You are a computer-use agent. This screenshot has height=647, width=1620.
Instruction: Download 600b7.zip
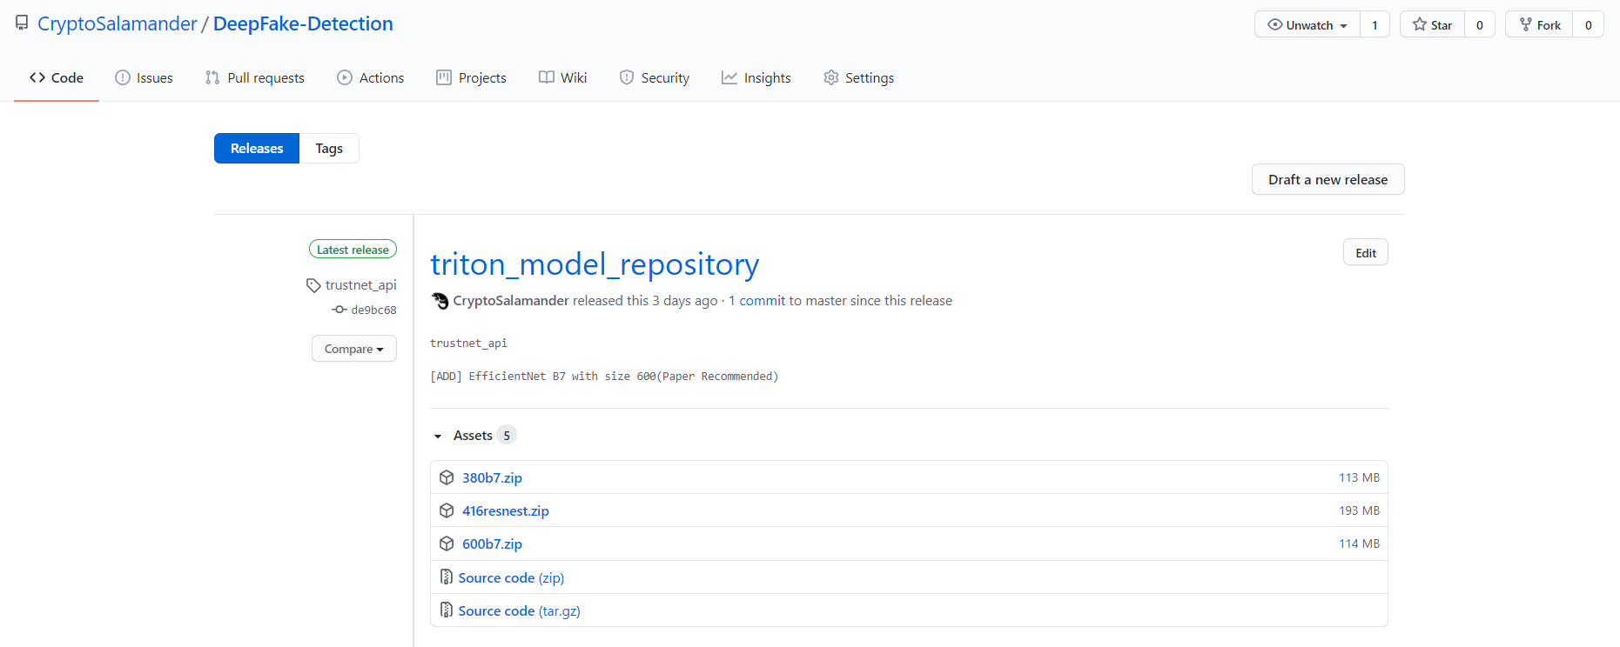click(x=492, y=544)
